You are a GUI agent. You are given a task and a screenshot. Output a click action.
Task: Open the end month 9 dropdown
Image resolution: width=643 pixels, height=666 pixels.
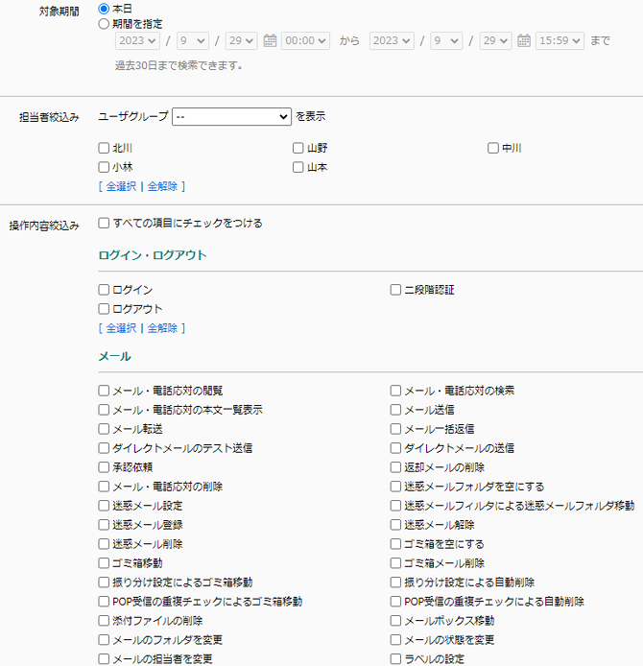(x=446, y=41)
